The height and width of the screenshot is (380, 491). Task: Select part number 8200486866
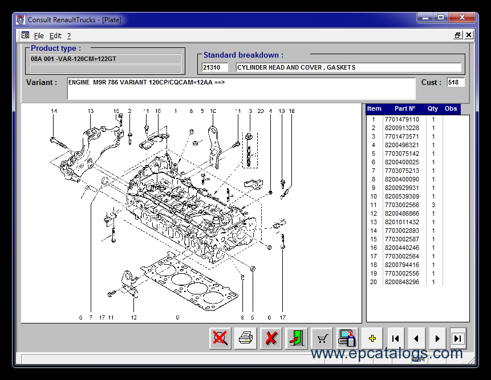tap(402, 213)
